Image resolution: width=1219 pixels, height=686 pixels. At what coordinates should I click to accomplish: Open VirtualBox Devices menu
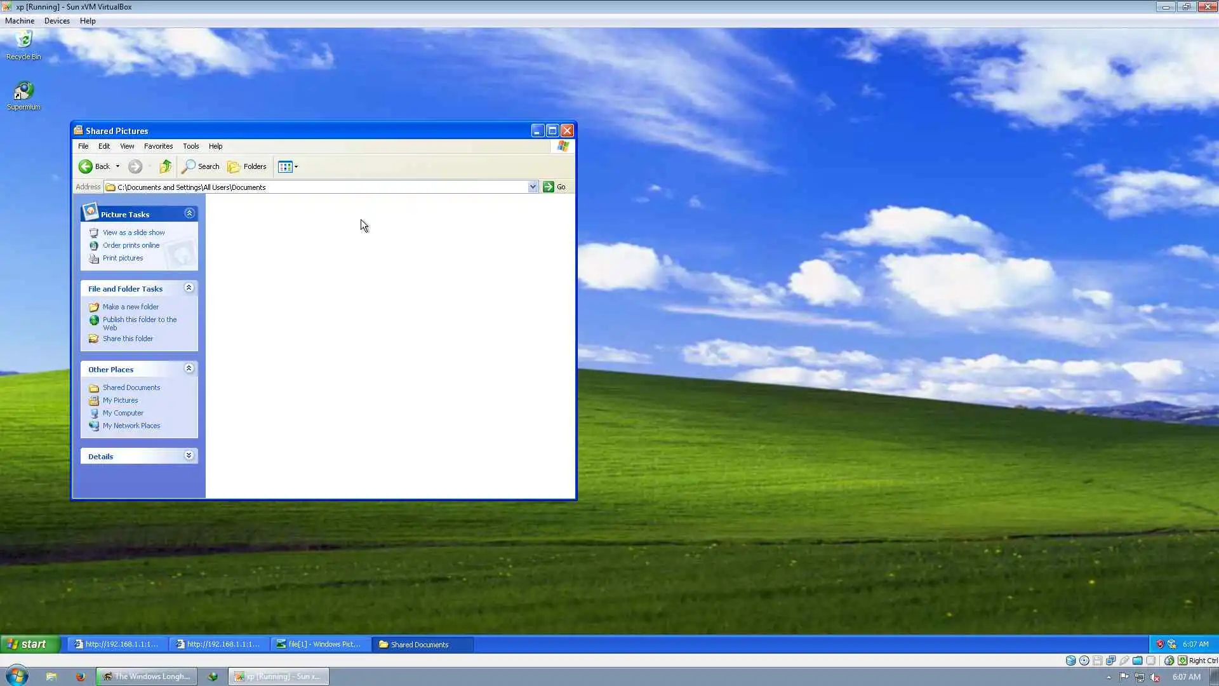57,21
